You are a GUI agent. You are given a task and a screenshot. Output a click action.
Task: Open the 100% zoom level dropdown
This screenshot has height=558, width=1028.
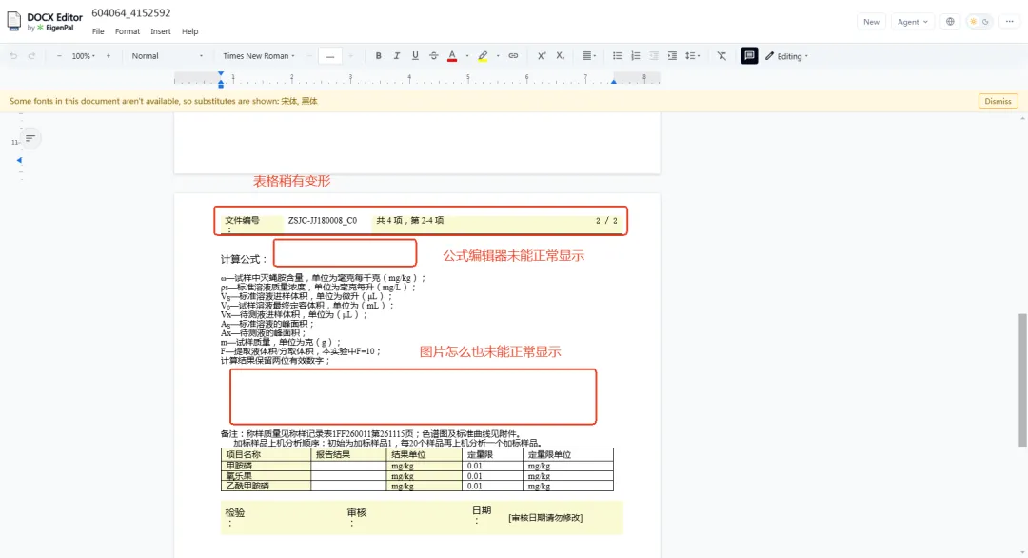83,56
